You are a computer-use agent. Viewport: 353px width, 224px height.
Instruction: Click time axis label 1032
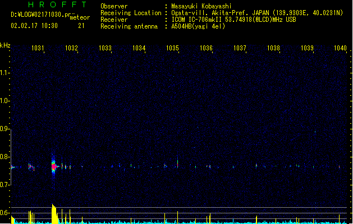(x=71, y=48)
